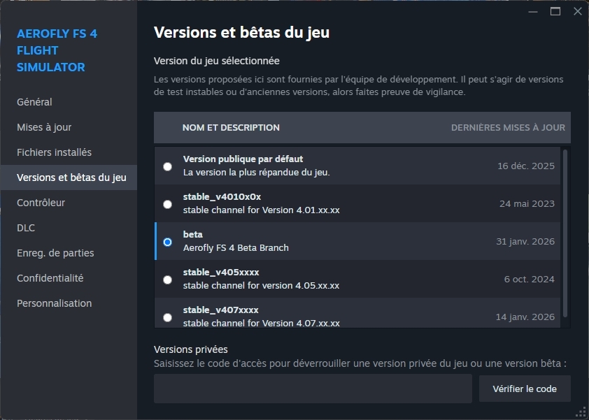Click the date 16 déc. 2025
589x420 pixels.
point(526,166)
